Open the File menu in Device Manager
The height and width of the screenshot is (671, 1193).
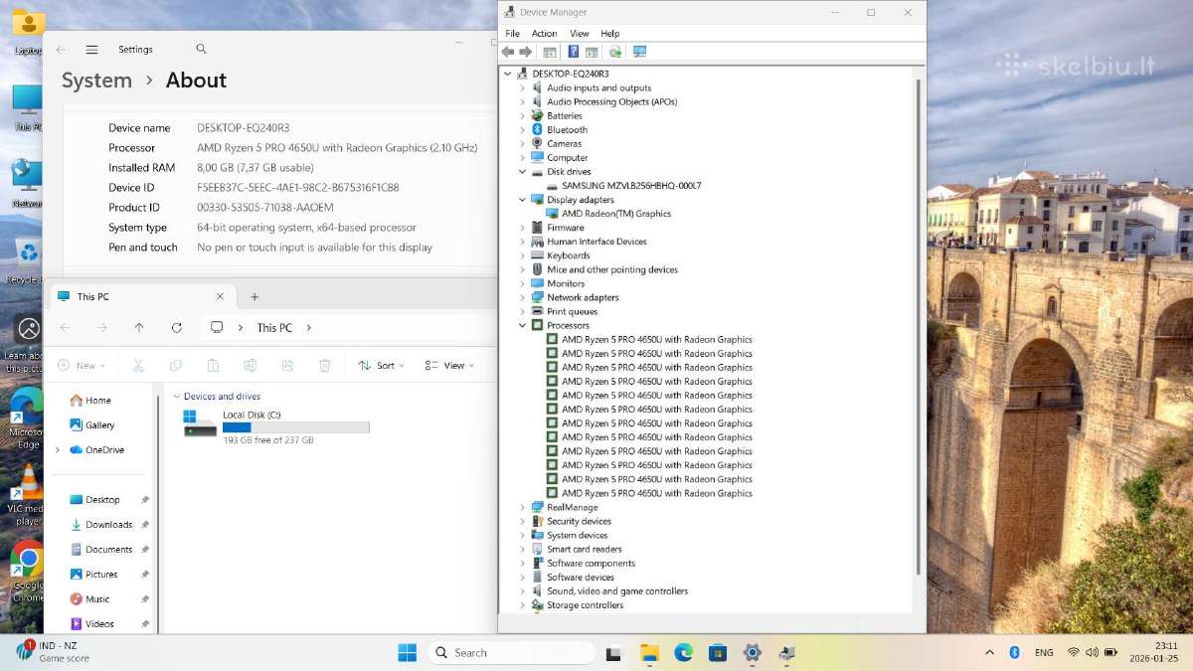tap(513, 34)
